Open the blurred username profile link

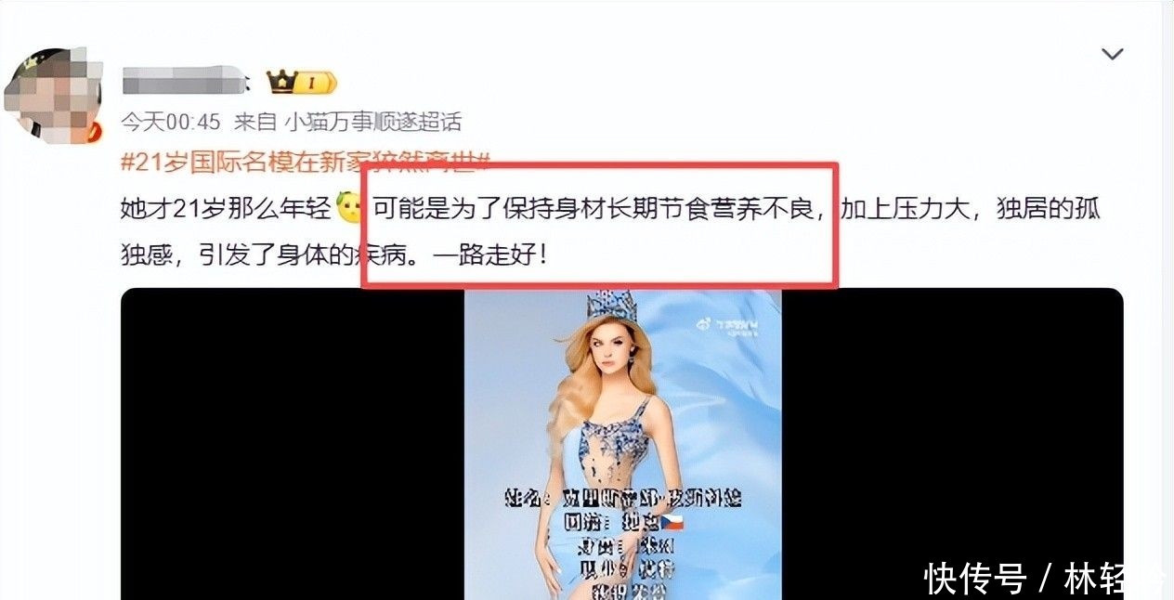click(182, 82)
